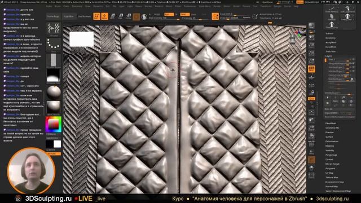Click the Rotate 3D view icon

[x=311, y=135]
